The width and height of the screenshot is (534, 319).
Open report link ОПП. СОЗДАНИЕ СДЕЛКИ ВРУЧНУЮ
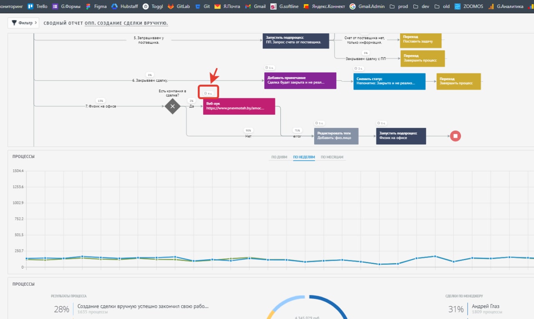click(126, 23)
